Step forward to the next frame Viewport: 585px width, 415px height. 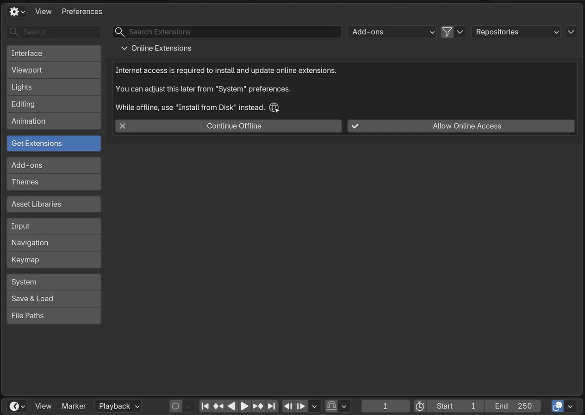coord(301,406)
